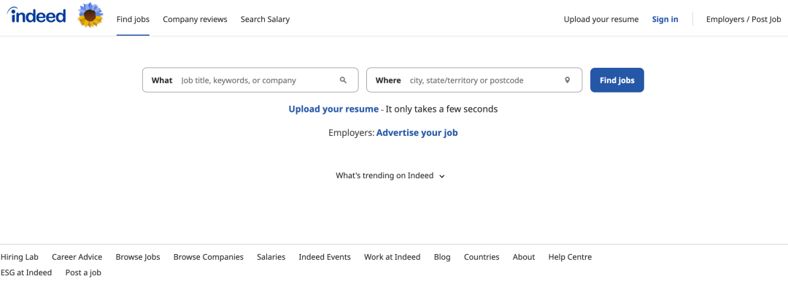788x284 pixels.
Task: Click the bold Upload your resume link
Action: point(333,109)
